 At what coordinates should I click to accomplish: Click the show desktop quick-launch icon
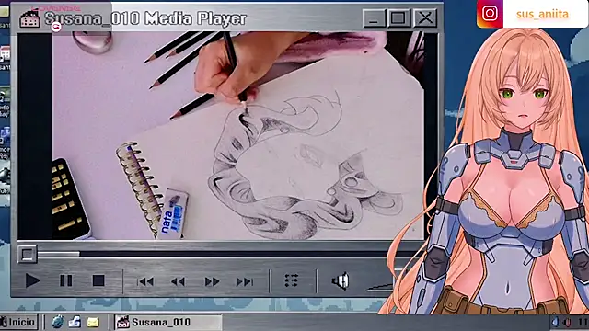(75, 322)
